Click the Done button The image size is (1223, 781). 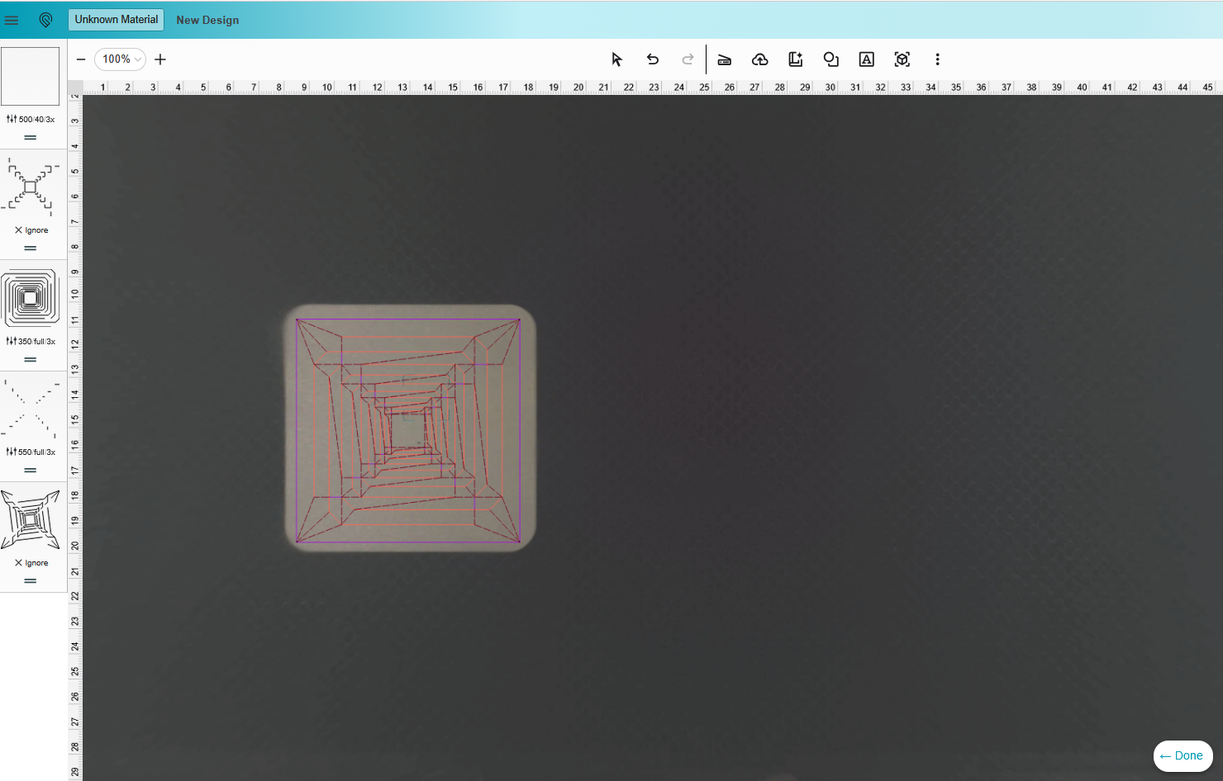pos(1183,756)
